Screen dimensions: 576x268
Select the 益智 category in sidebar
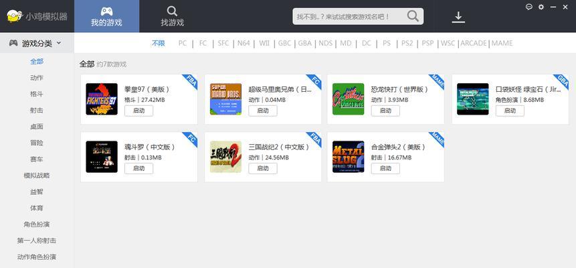pos(37,192)
